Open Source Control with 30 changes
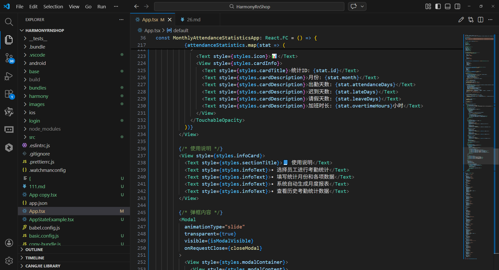The height and width of the screenshot is (270, 499). click(9, 58)
